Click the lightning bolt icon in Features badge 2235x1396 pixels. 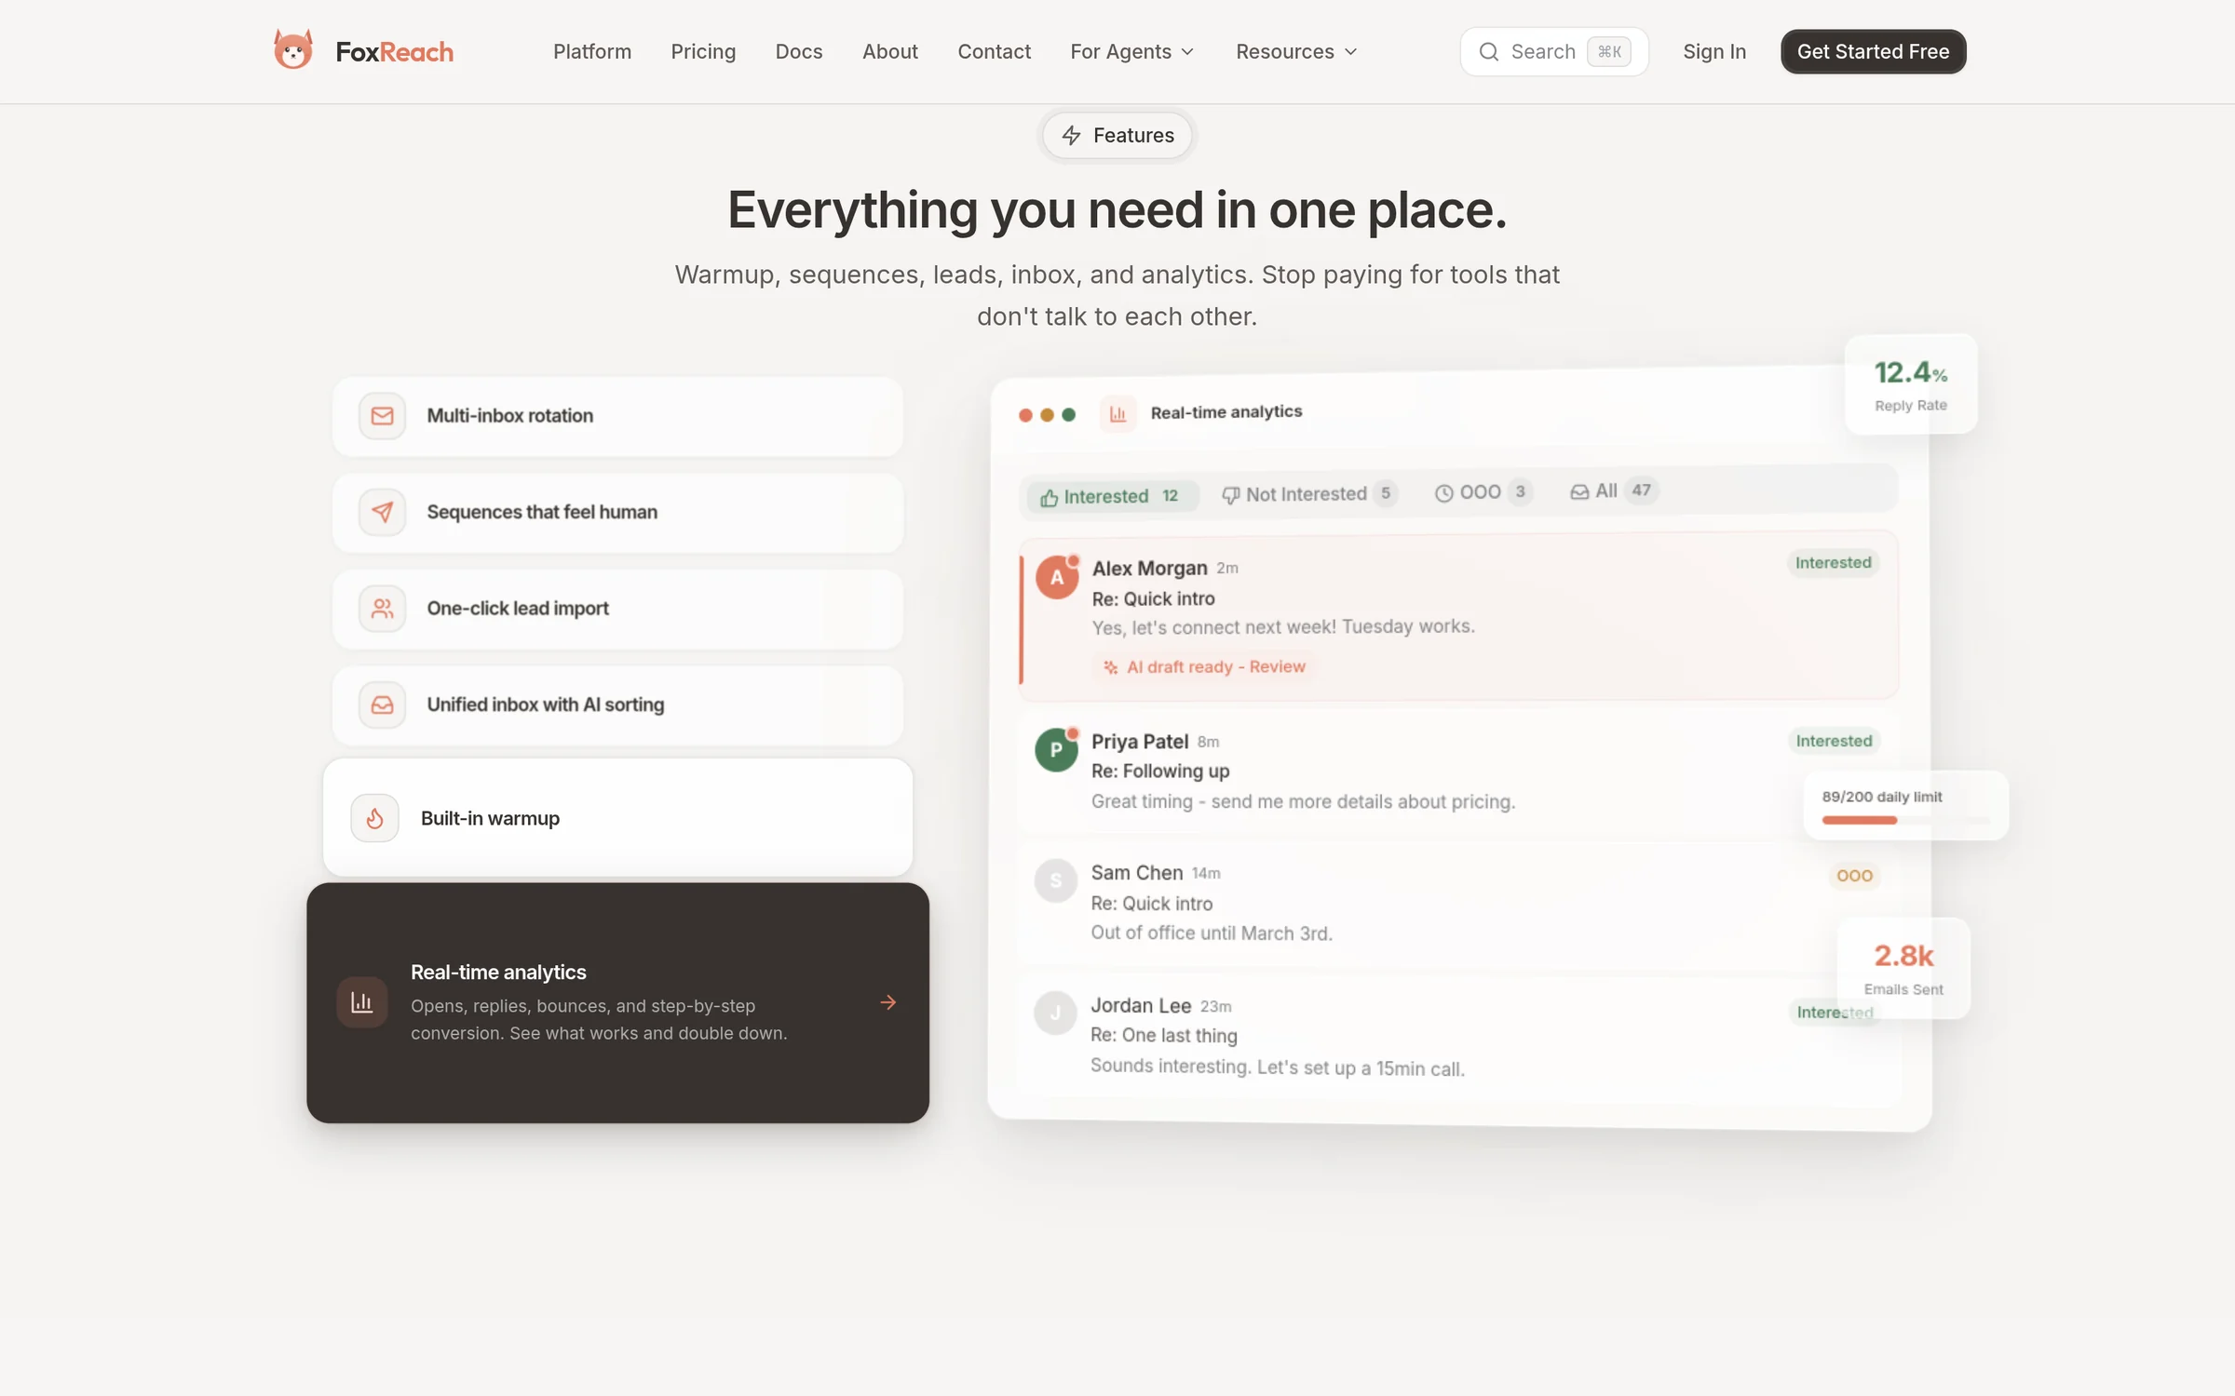coord(1071,136)
